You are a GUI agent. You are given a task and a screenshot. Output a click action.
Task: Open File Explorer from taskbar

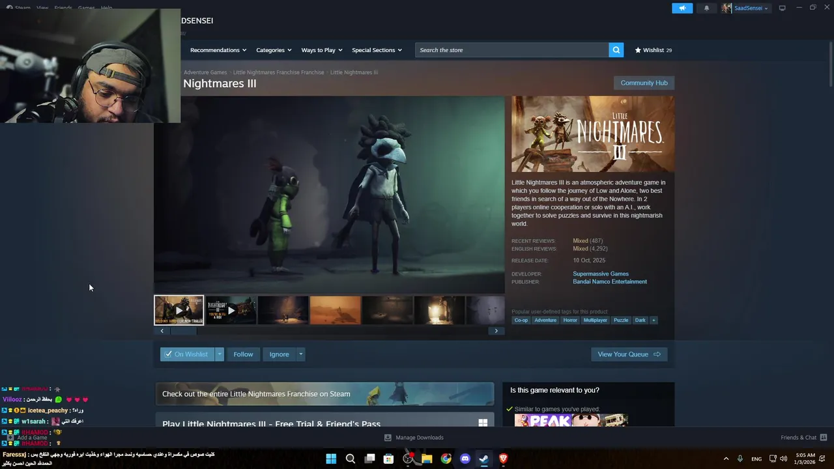(x=427, y=459)
